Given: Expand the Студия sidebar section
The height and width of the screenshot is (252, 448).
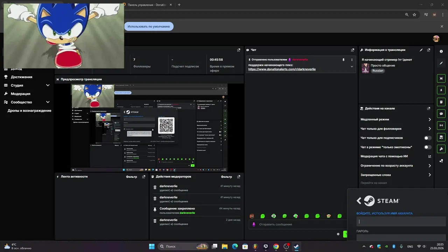Looking at the screenshot, I should [x=48, y=85].
